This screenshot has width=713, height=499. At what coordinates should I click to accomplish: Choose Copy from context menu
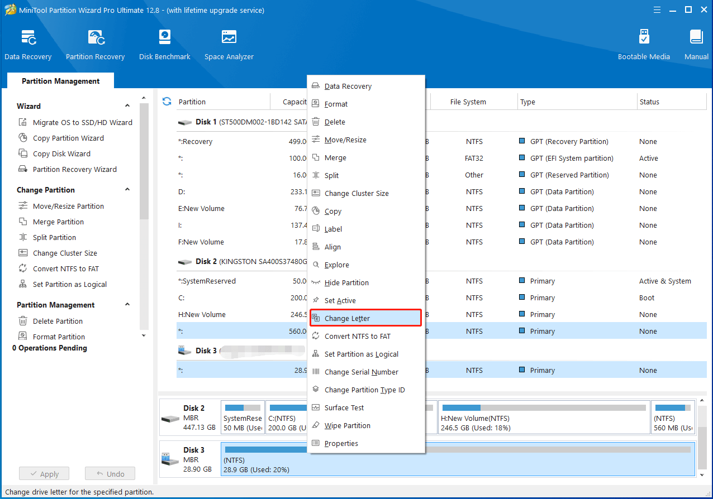pos(366,211)
